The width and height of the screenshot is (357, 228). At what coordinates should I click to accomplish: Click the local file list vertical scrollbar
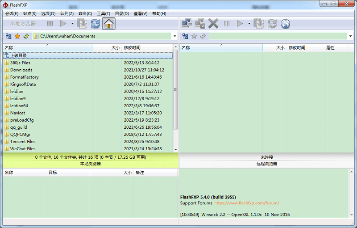[175, 89]
